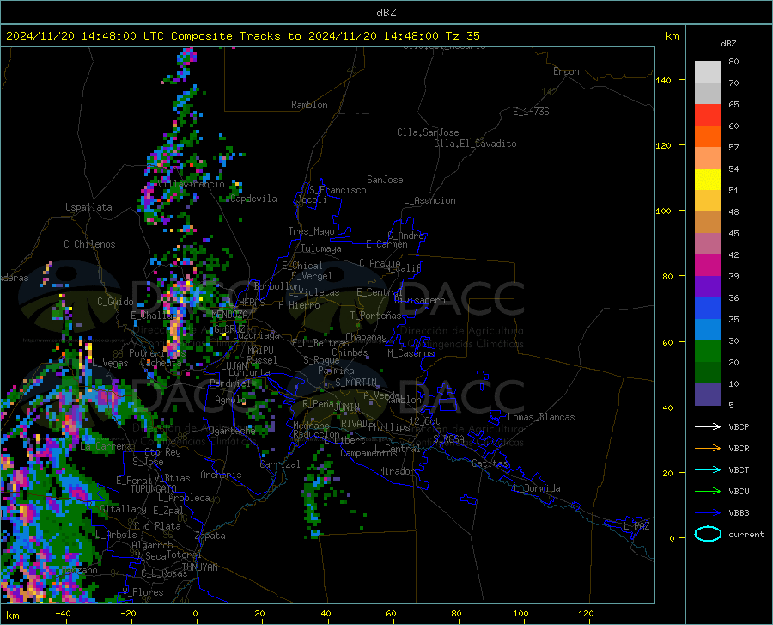773x625 pixels.
Task: Click the cyan 'current' ellipse legend icon
Action: tap(708, 534)
